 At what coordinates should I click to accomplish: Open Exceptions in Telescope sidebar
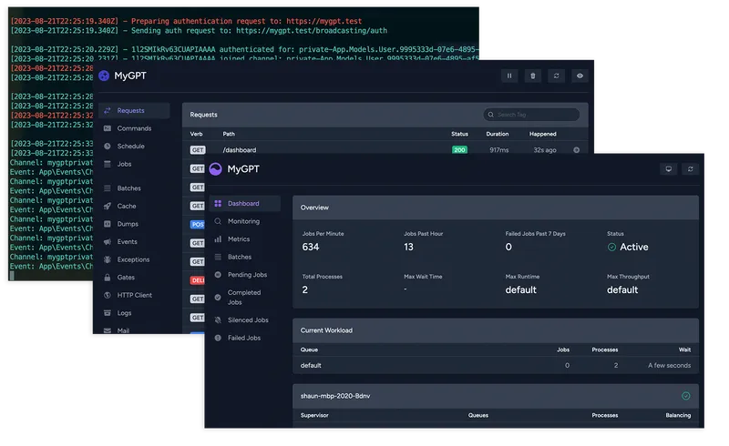coord(134,259)
